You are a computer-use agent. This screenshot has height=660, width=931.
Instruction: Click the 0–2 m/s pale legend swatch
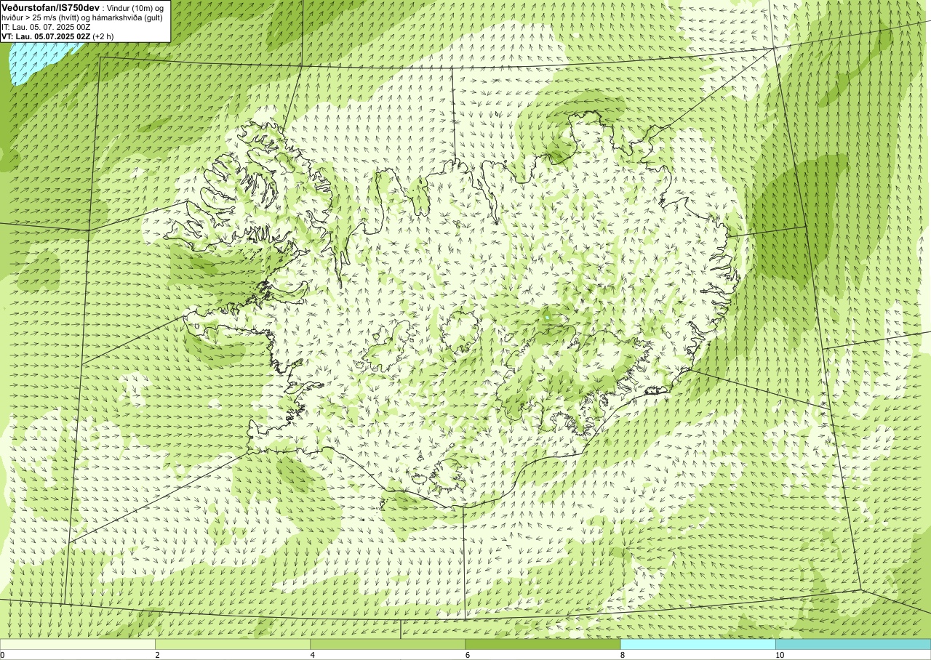(x=78, y=644)
